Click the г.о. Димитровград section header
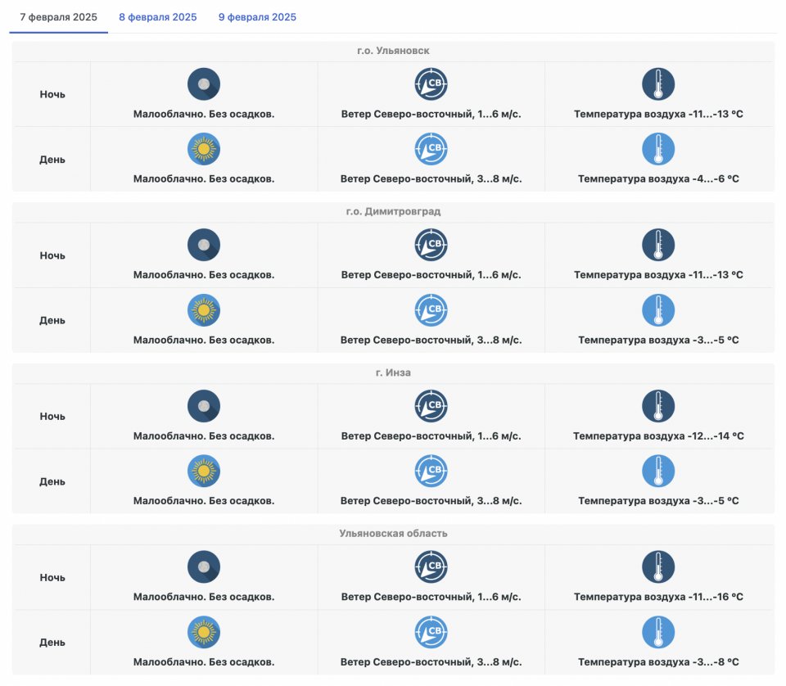 point(393,212)
